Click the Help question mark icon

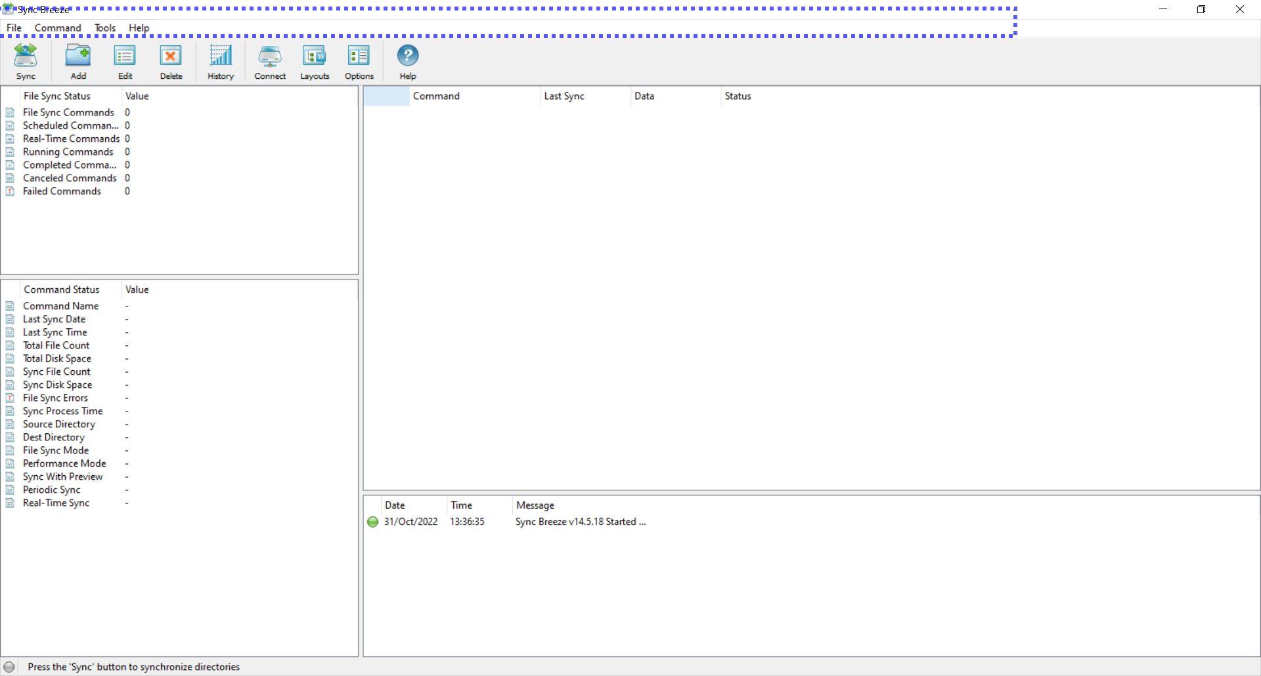pyautogui.click(x=408, y=62)
